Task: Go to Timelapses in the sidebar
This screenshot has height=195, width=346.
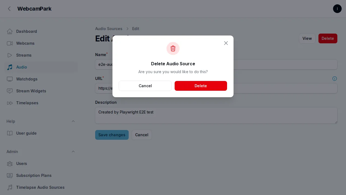Action: [41, 103]
